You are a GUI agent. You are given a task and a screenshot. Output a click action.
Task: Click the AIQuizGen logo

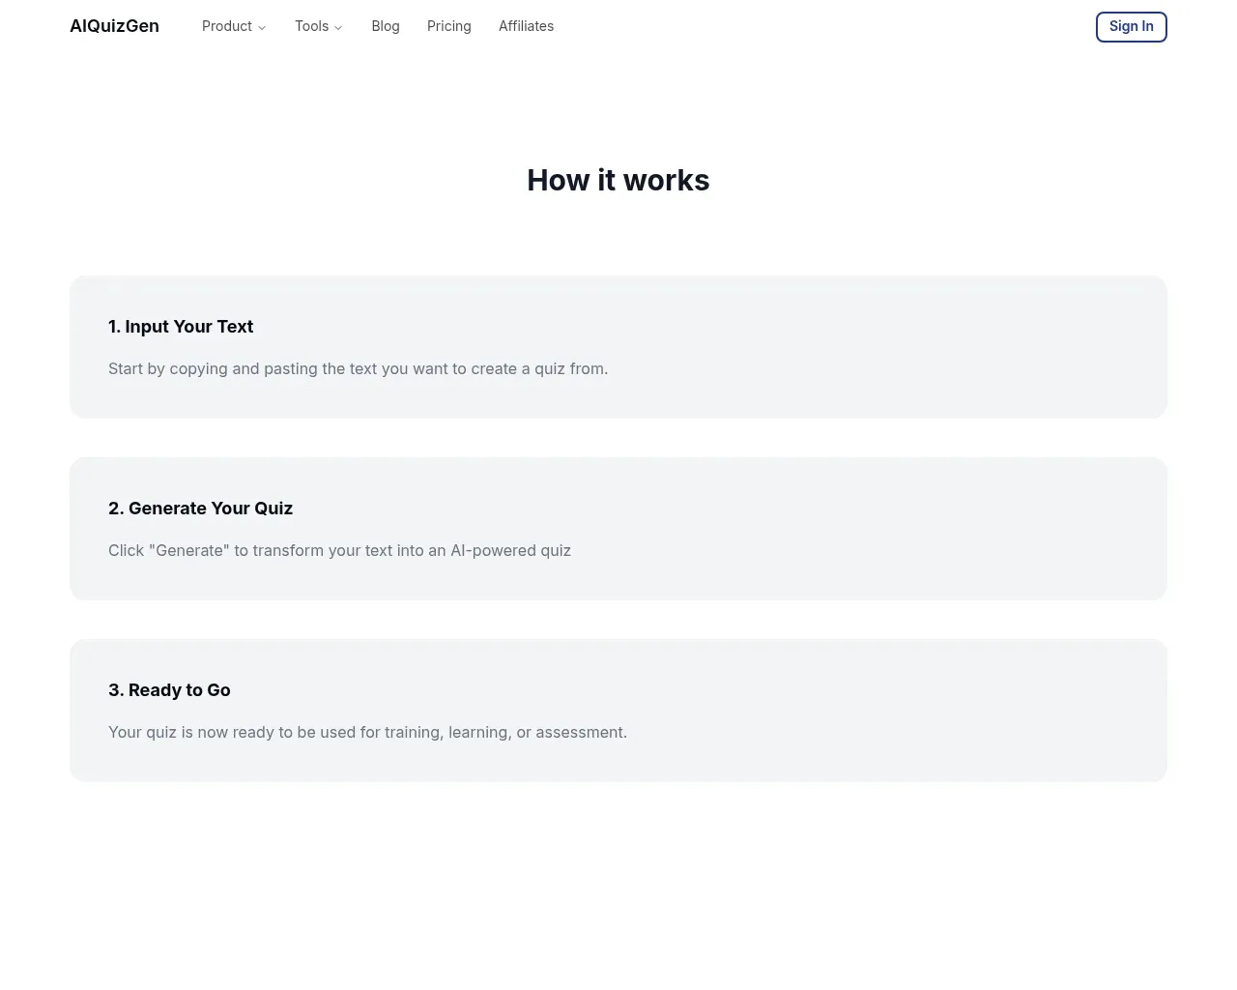pyautogui.click(x=114, y=26)
